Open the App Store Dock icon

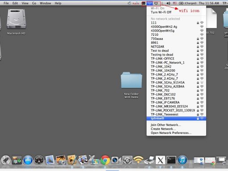coord(28,160)
